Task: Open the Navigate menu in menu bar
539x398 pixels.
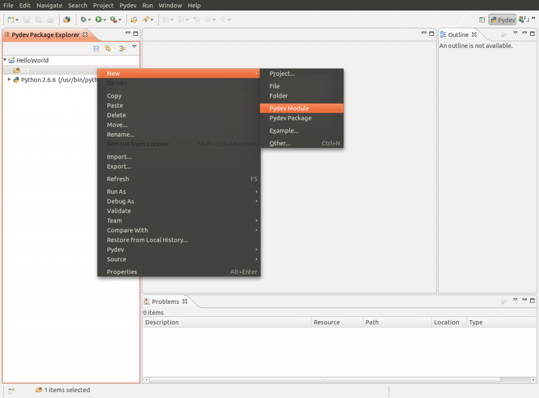Action: (x=49, y=5)
